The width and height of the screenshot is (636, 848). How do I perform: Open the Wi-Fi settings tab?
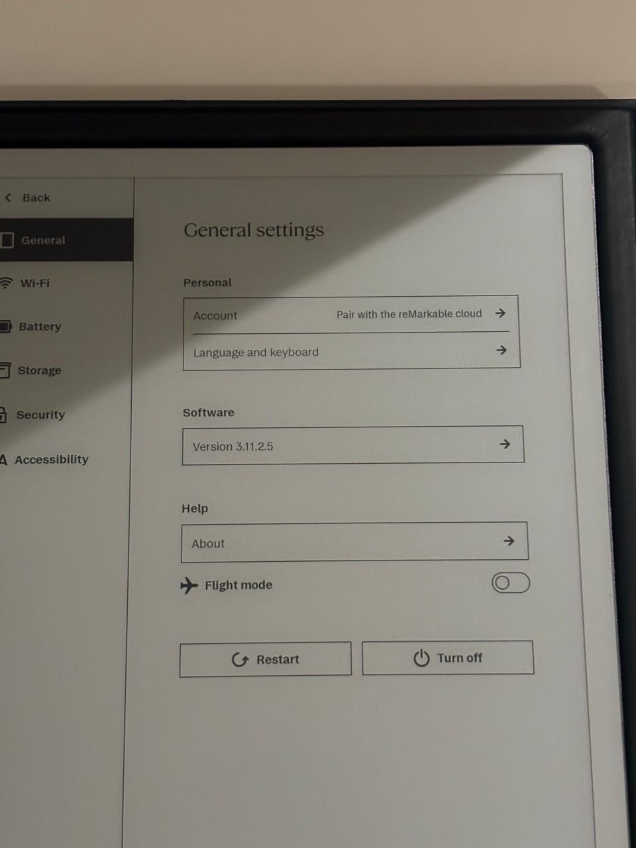pyautogui.click(x=66, y=283)
